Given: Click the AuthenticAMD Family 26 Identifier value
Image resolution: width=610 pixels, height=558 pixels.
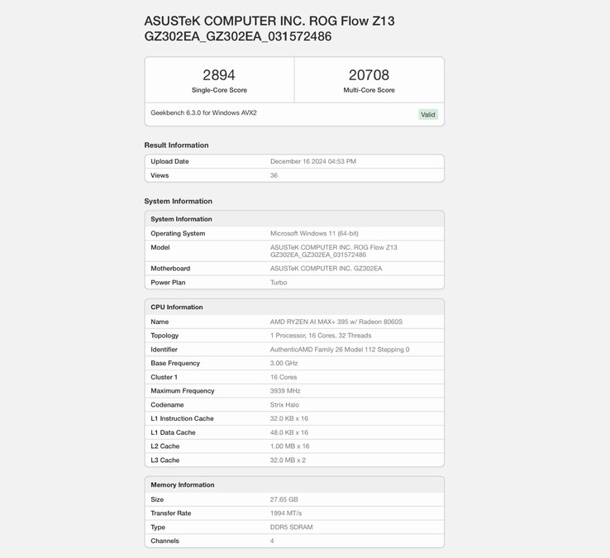Looking at the screenshot, I should pos(340,350).
